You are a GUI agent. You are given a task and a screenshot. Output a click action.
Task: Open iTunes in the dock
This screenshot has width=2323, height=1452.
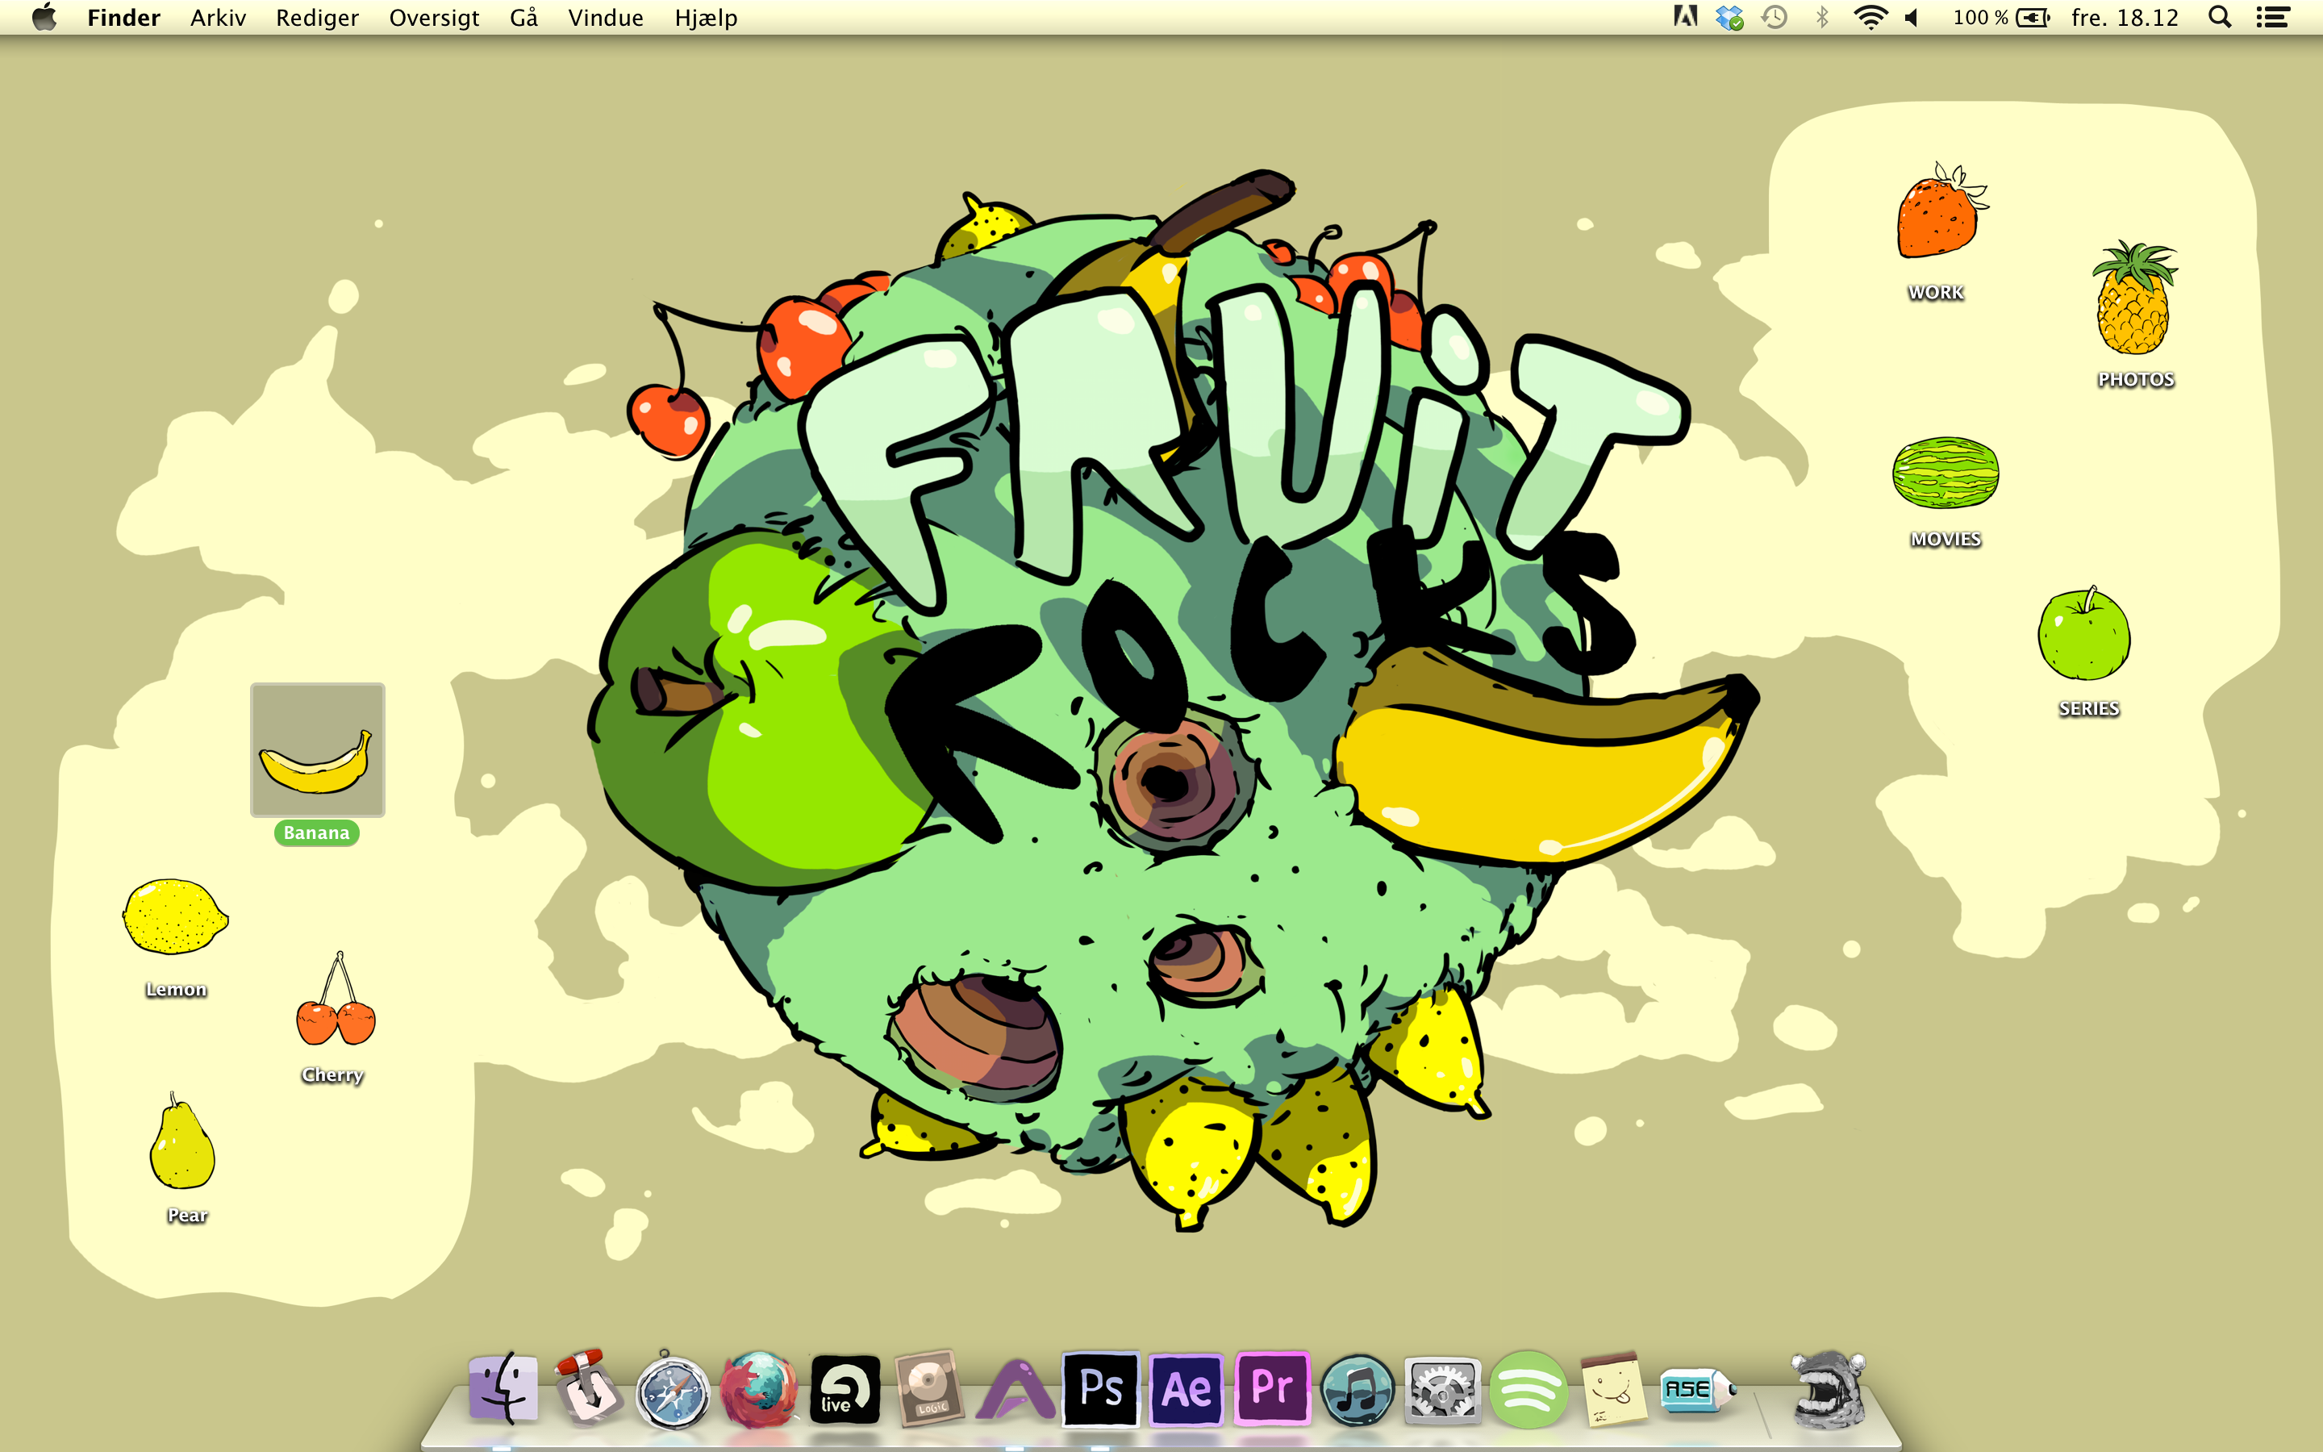tap(1358, 1388)
